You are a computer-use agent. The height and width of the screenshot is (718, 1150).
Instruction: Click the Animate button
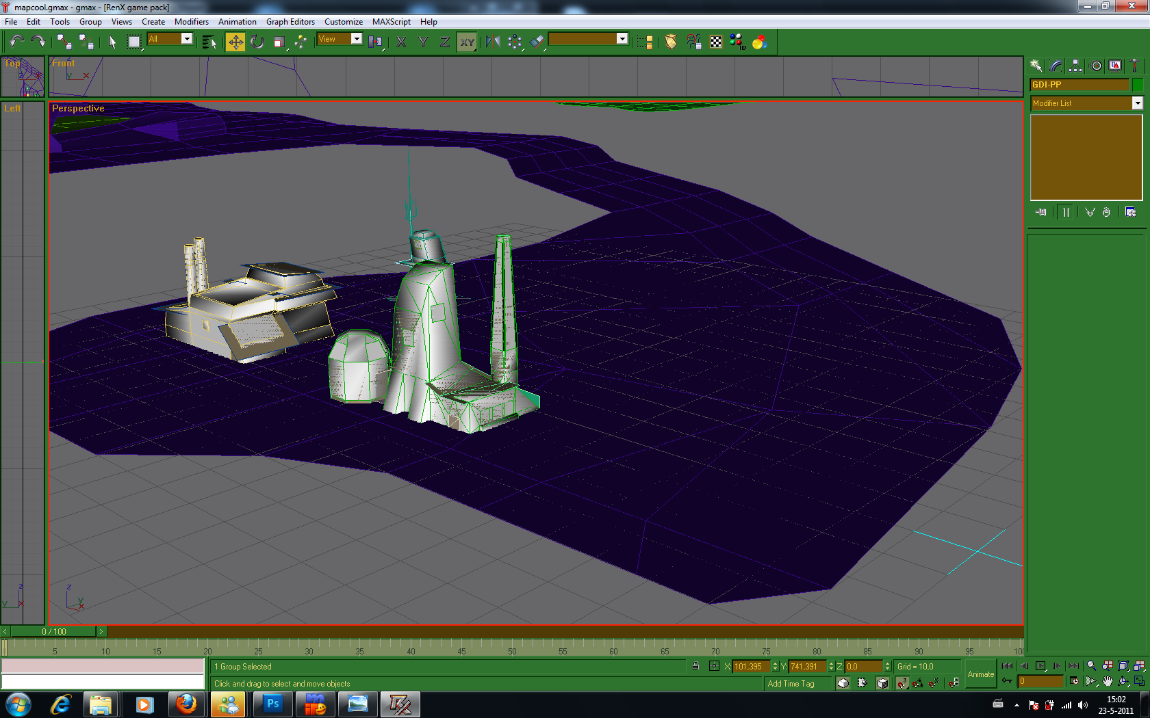tap(980, 674)
